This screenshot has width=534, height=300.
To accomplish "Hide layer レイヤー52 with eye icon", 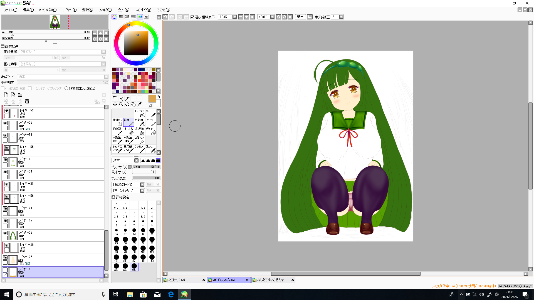I will (x=6, y=111).
